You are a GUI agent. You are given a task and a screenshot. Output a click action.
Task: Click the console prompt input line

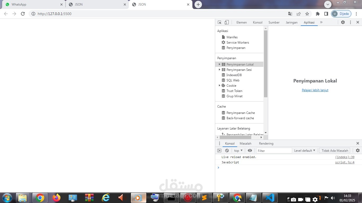click(289, 168)
